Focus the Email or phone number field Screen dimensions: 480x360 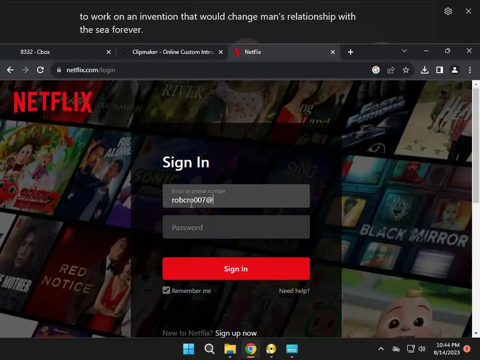tap(236, 196)
